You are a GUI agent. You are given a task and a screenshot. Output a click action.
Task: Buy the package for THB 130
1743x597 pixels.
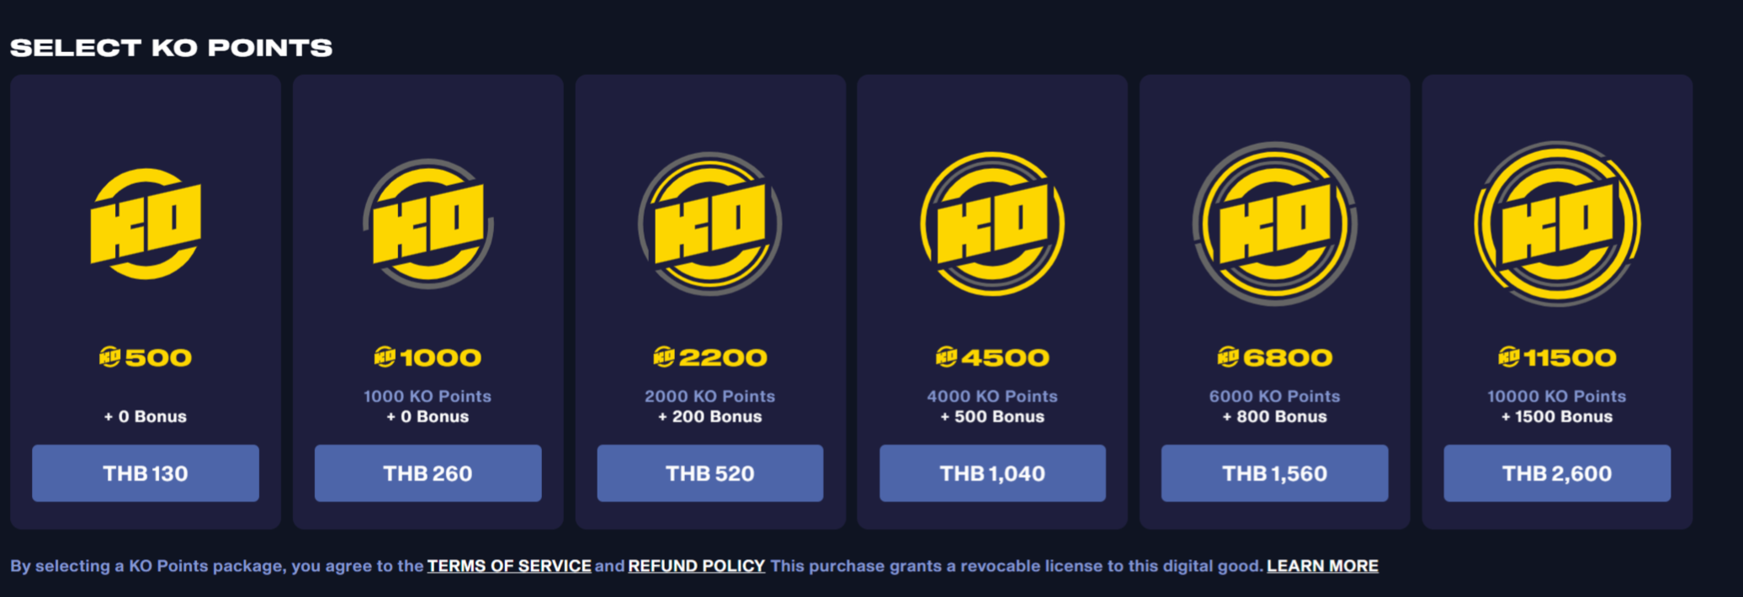point(146,473)
